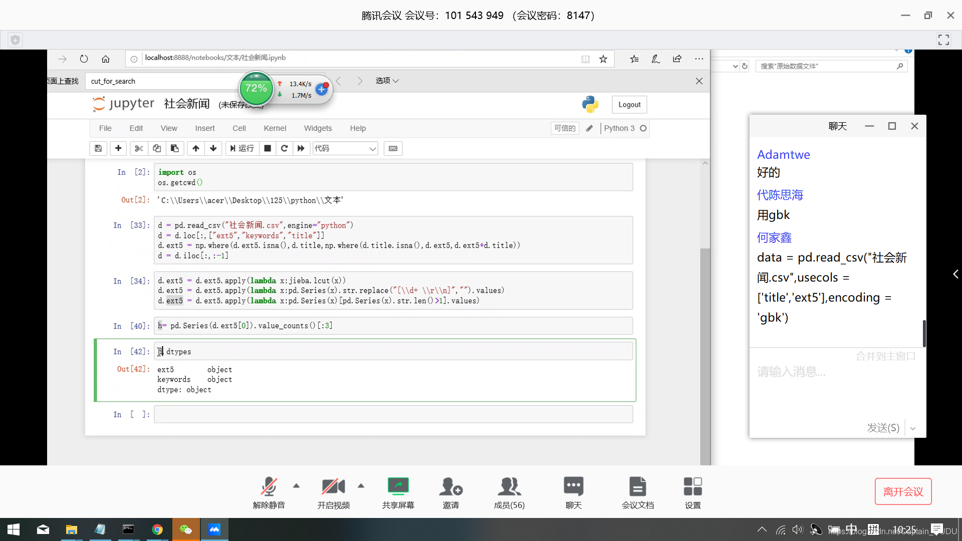Viewport: 962px width, 541px height.
Task: Jump to previous find result
Action: pos(339,81)
